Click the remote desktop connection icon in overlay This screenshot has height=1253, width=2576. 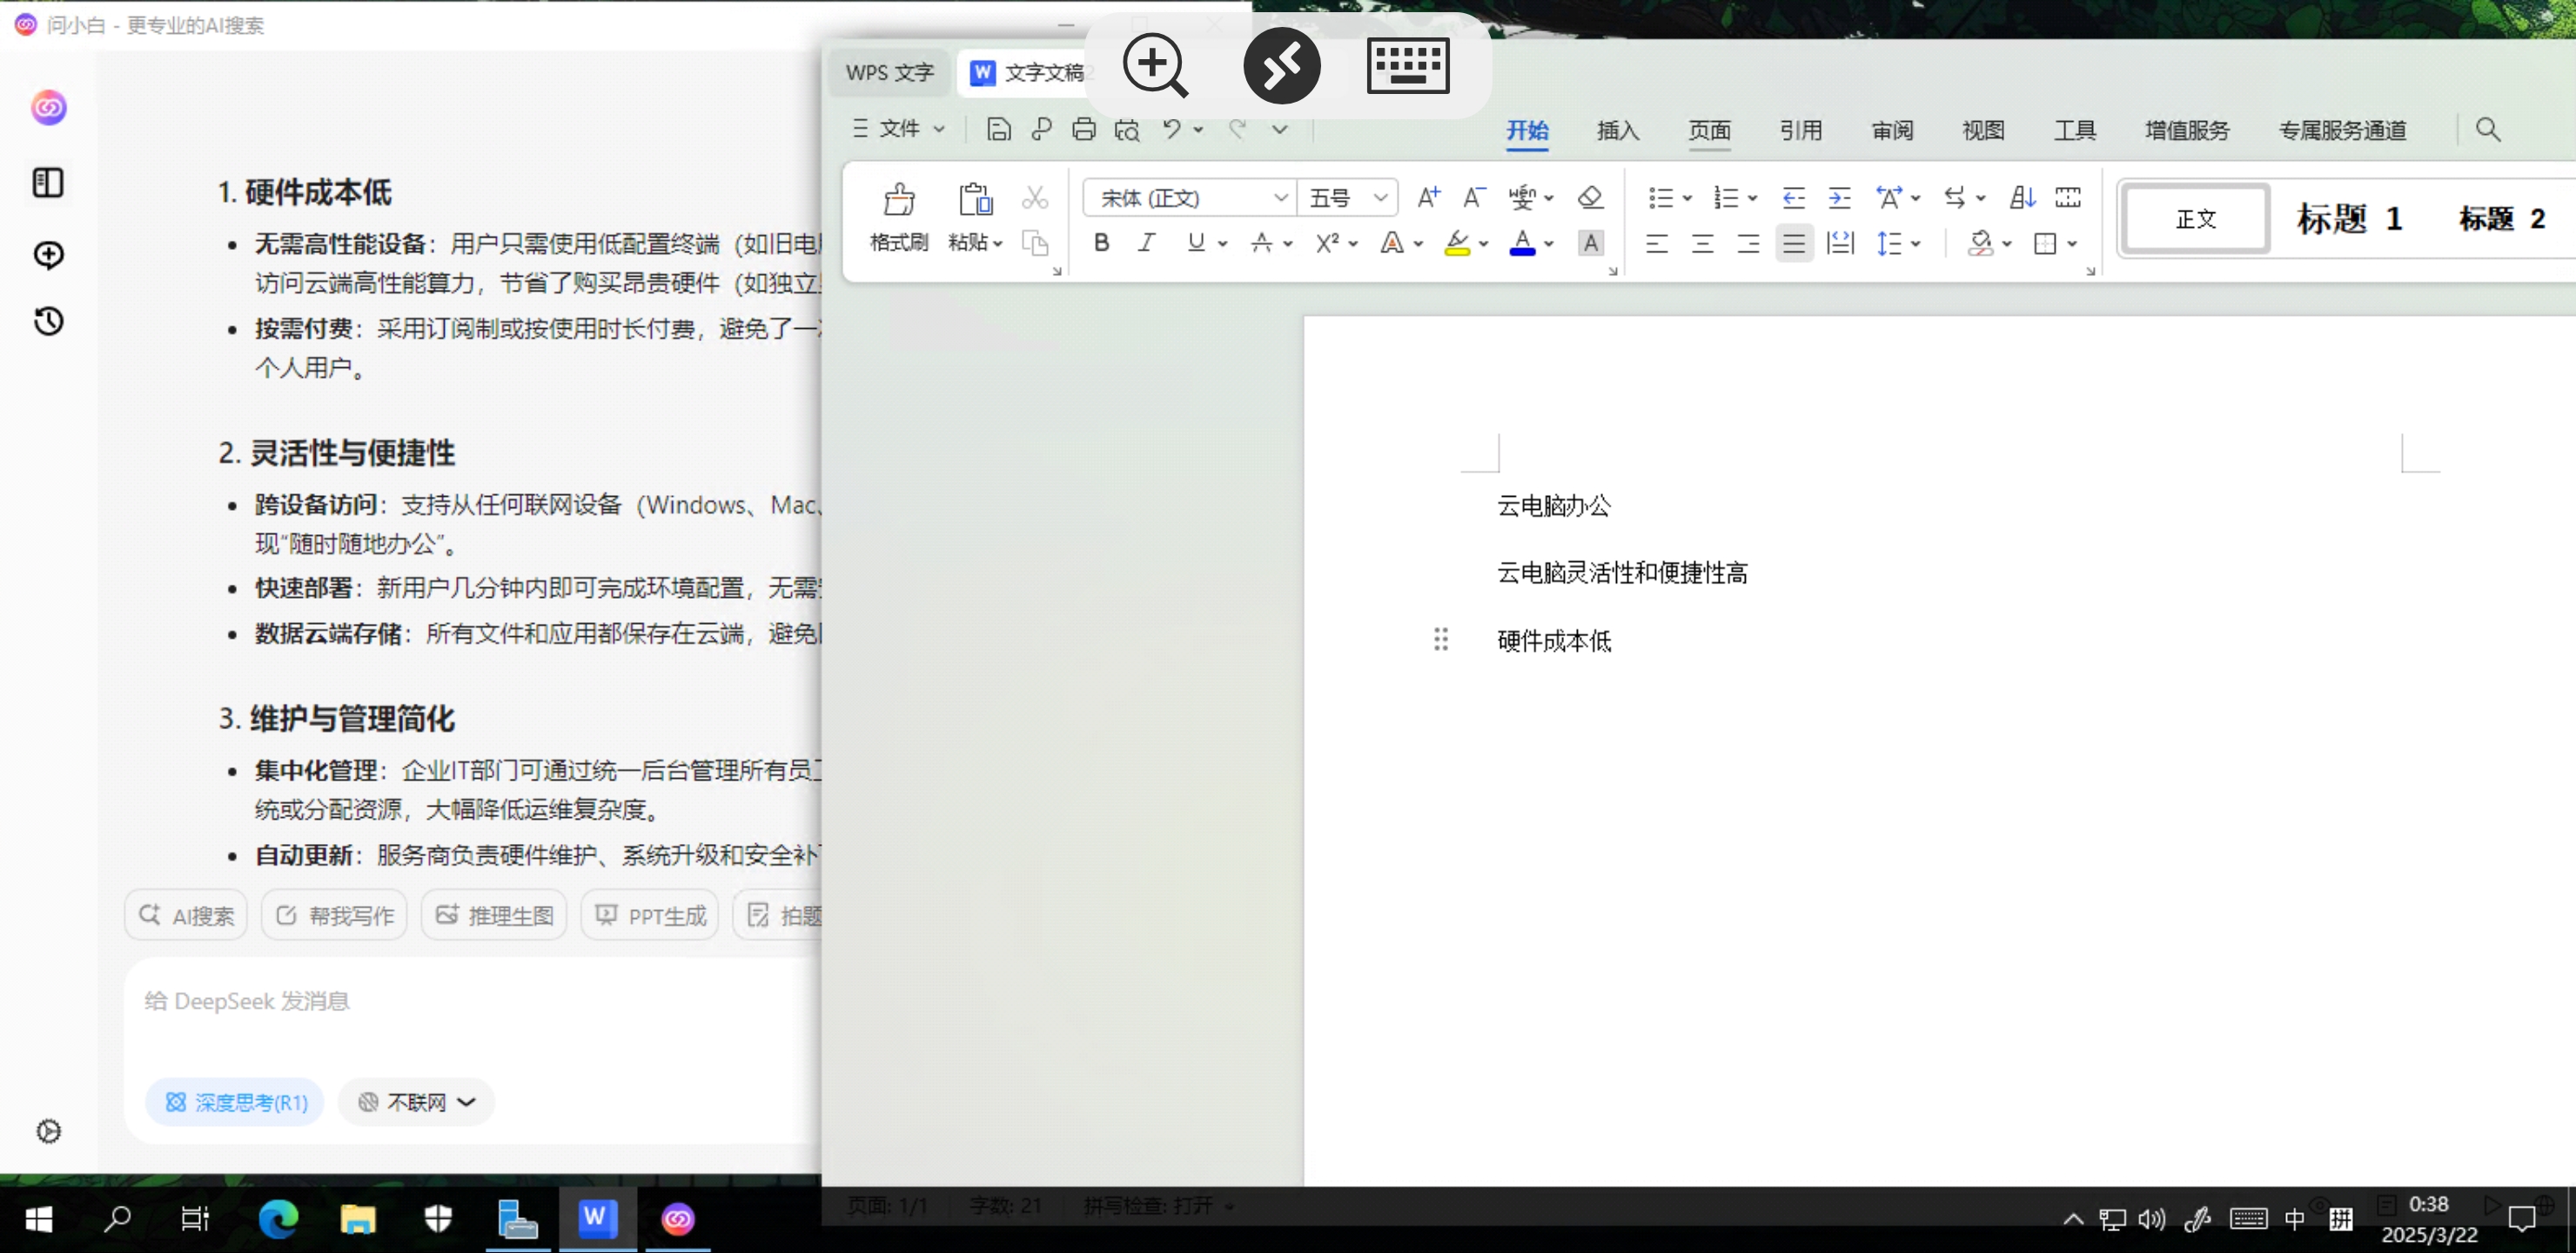(1282, 65)
